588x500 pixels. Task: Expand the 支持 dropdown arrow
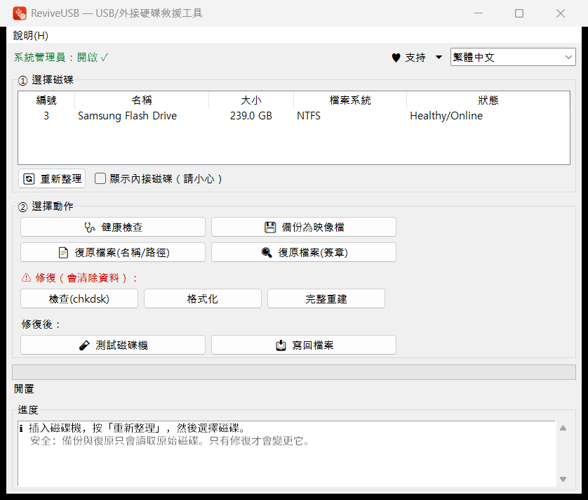pos(439,58)
